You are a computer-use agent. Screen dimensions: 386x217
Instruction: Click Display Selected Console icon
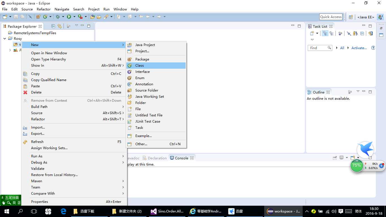[341, 157]
